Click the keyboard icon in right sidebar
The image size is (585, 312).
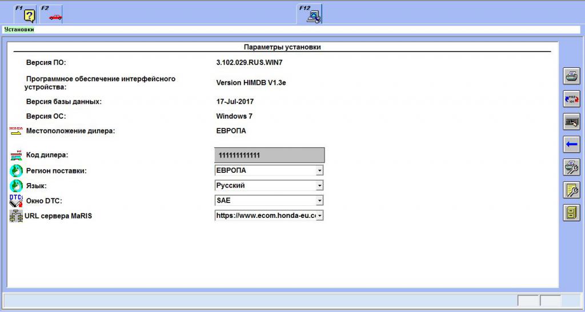(571, 121)
